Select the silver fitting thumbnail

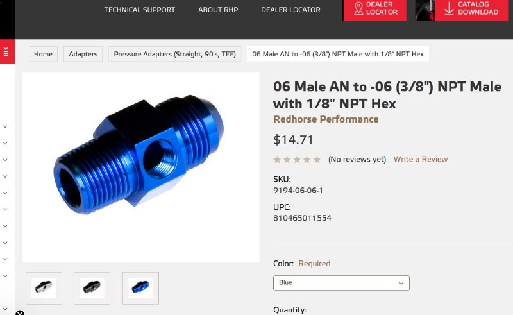(44, 288)
